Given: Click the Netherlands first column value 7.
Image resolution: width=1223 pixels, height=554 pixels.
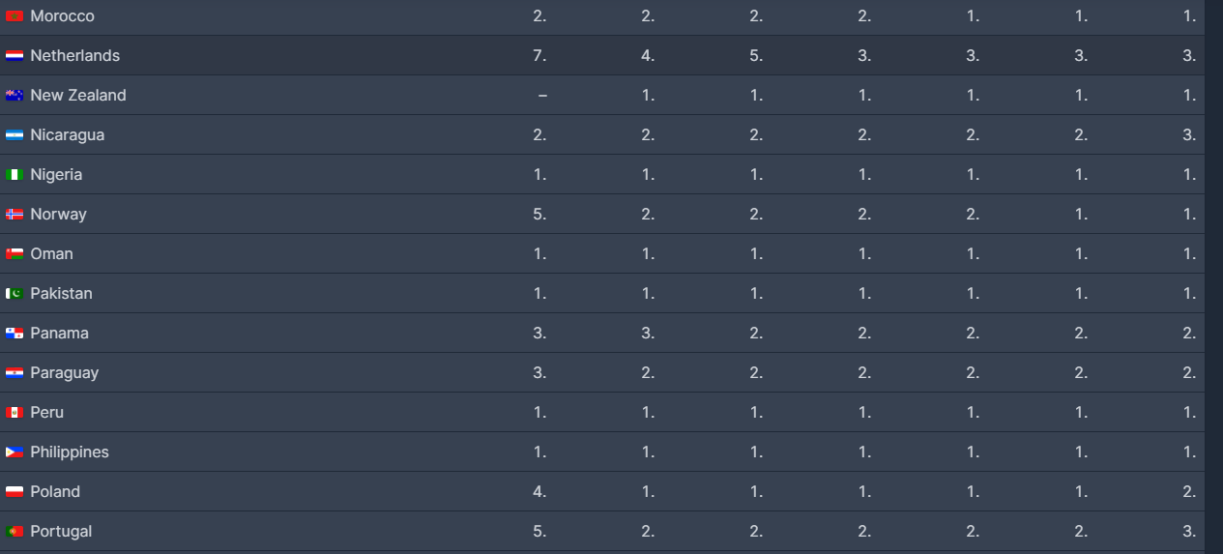Looking at the screenshot, I should point(539,56).
